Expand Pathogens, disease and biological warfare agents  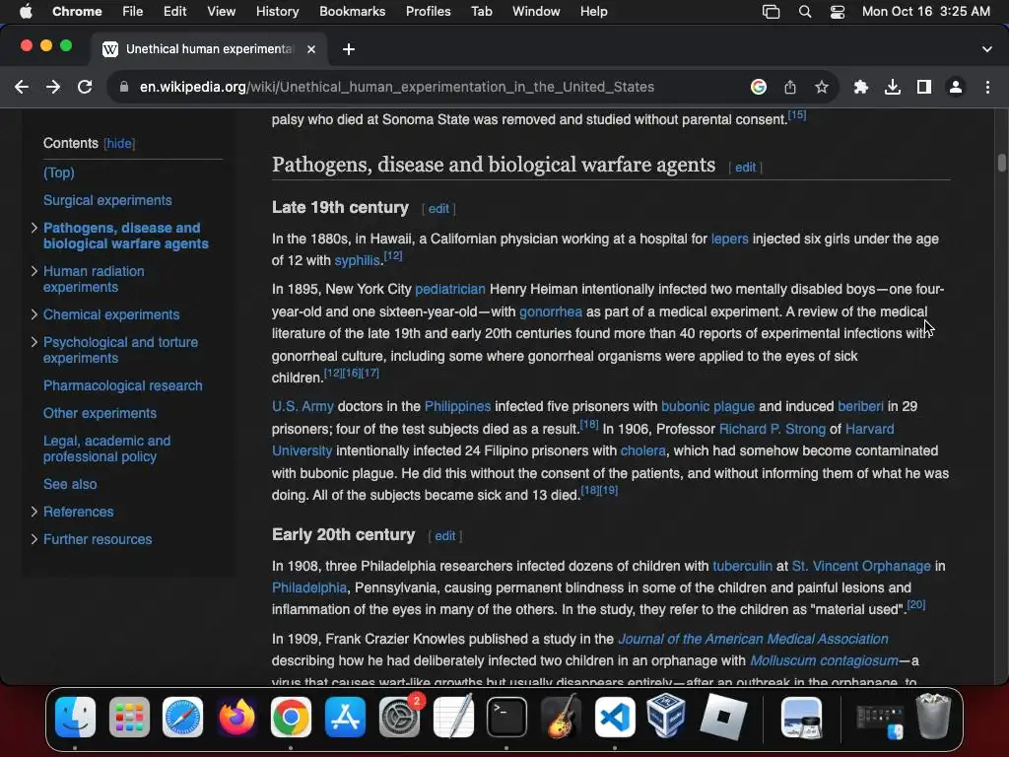[x=34, y=228]
